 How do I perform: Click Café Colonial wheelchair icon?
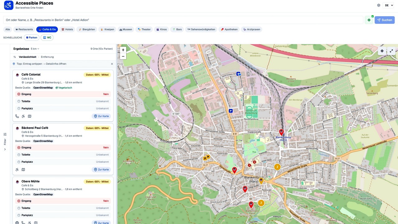click(x=23, y=116)
